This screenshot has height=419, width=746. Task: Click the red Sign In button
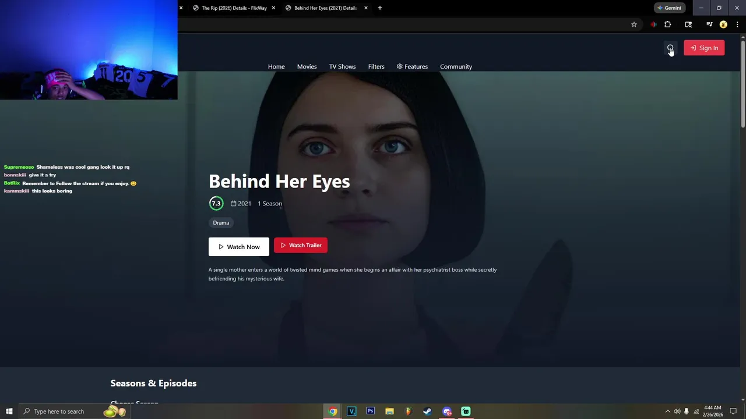point(704,48)
